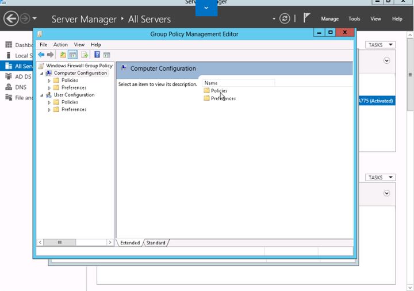Open the Tools menu in Server Manager
The width and height of the screenshot is (414, 291).
pos(354,19)
